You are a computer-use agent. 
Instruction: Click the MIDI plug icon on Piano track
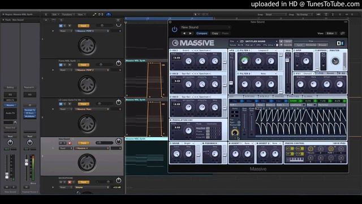pos(87,84)
